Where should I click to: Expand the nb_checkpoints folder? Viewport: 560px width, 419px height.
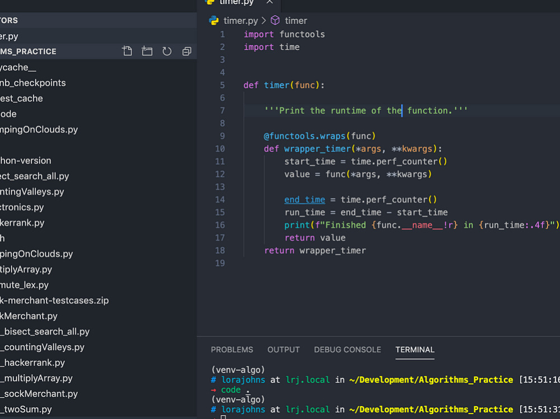98,83
